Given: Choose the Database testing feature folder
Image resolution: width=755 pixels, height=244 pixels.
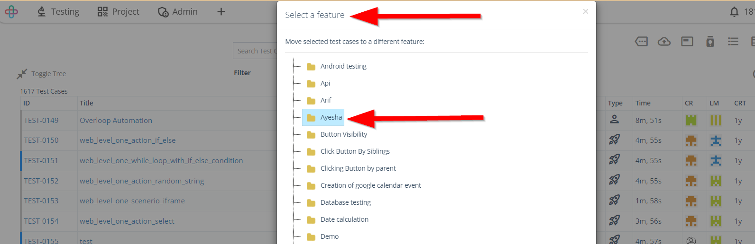Looking at the screenshot, I should [x=345, y=202].
